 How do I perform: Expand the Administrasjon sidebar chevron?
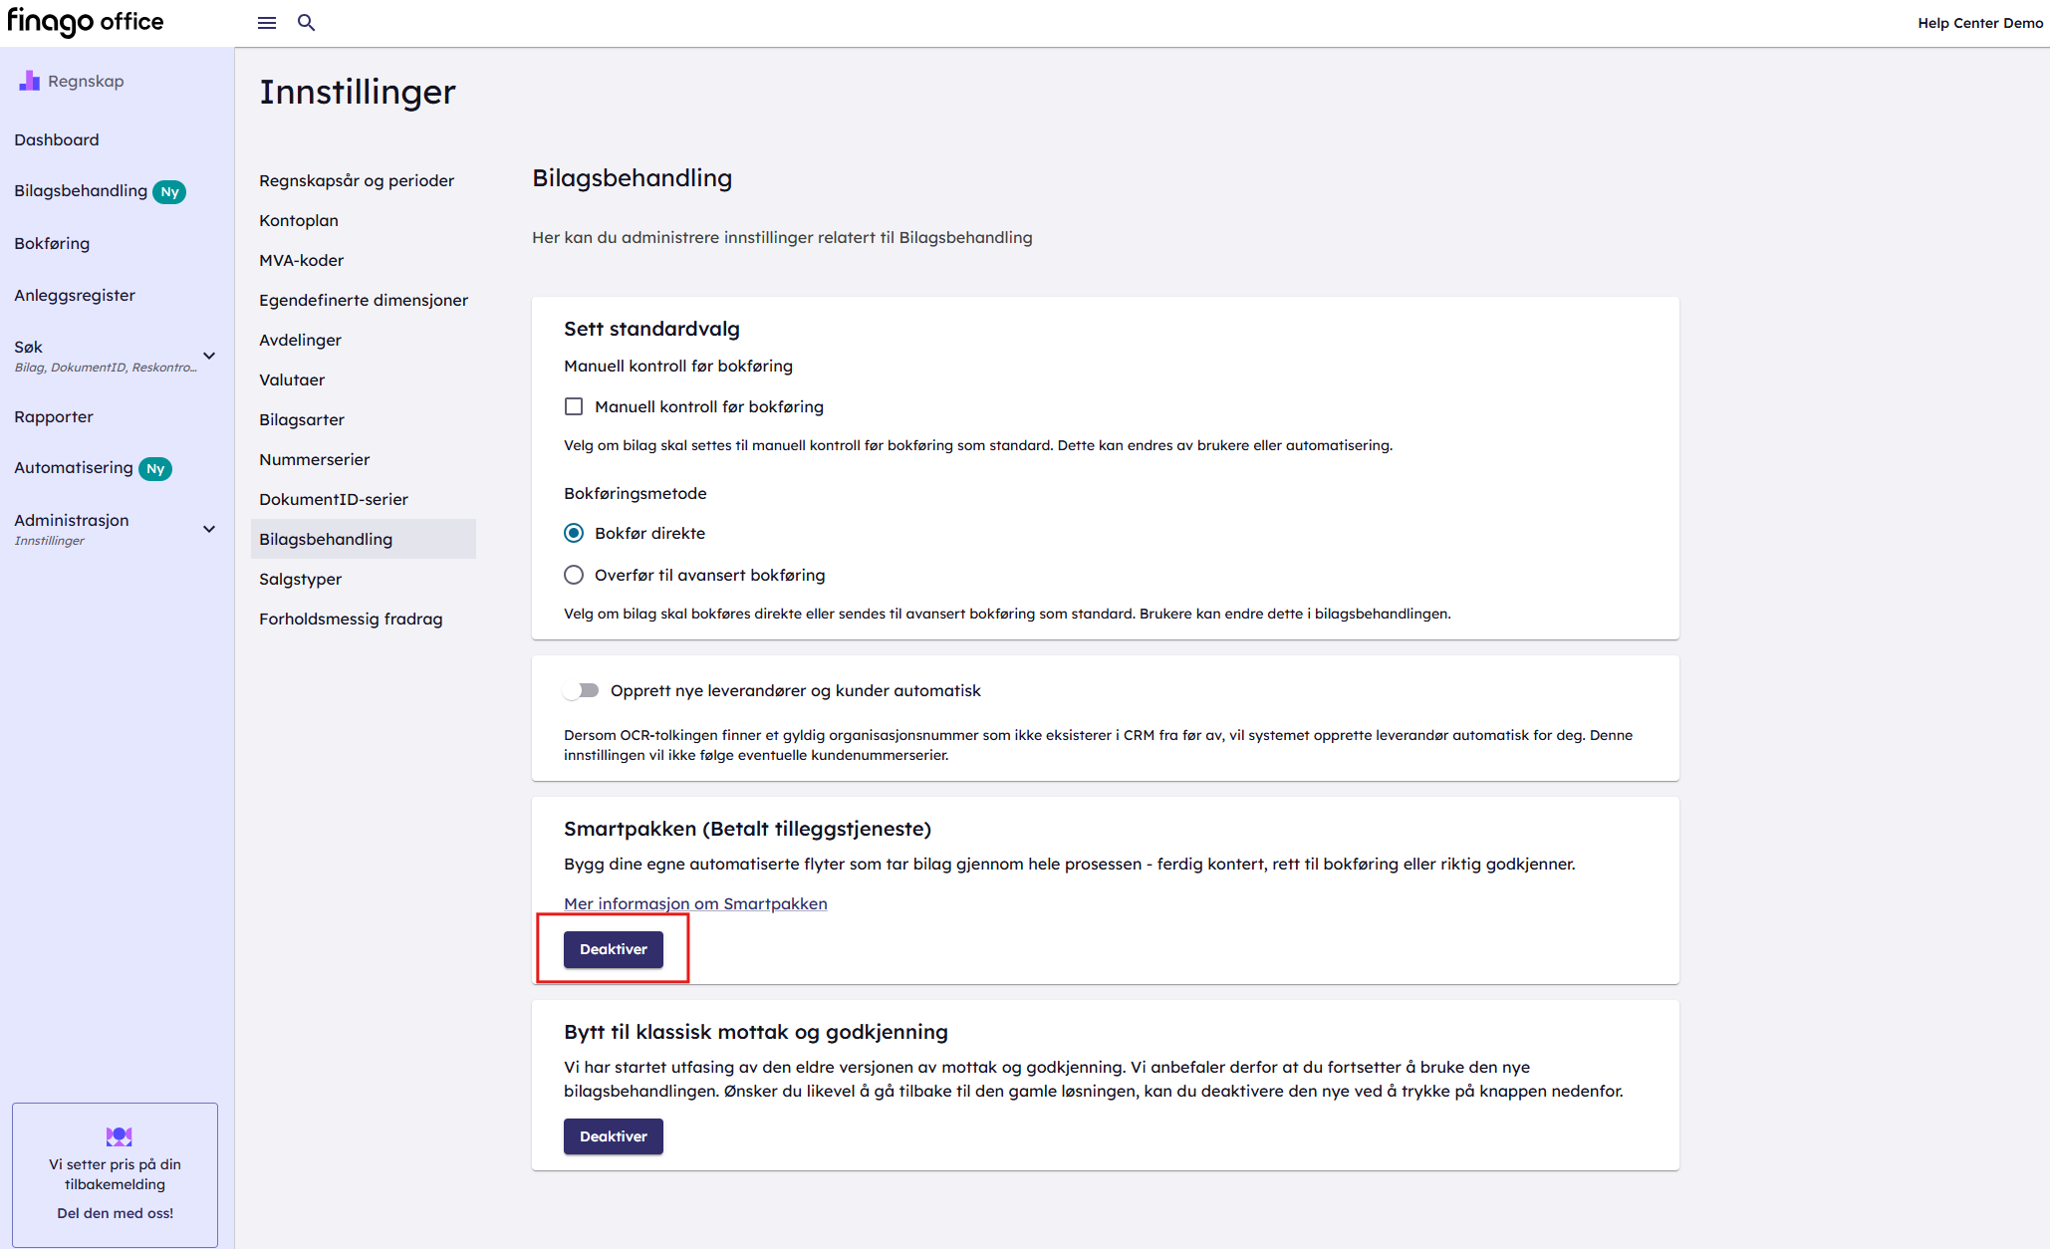tap(209, 529)
